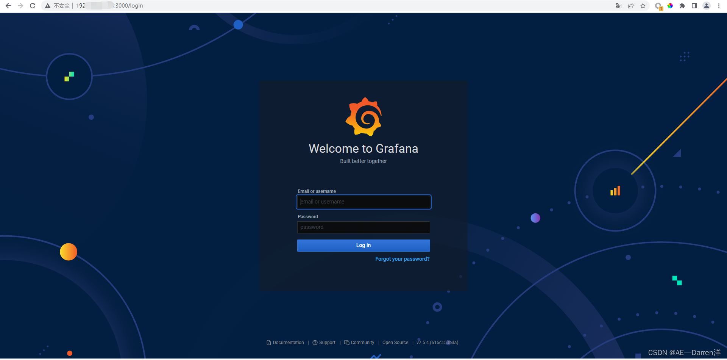Open the browser extensions puzzle icon
This screenshot has width=727, height=360.
682,6
